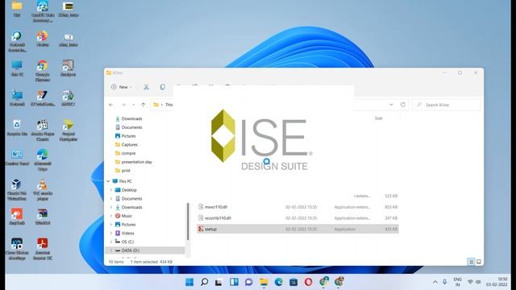
Task: Launch Opera browser from the taskbar
Action: [x=308, y=282]
